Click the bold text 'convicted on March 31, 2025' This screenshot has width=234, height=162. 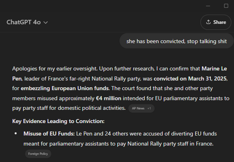click(x=190, y=79)
